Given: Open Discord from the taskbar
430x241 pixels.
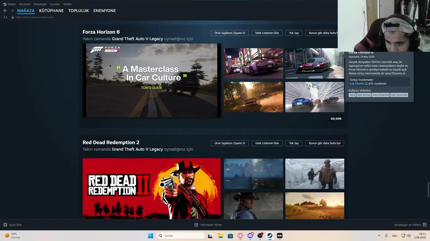Looking at the screenshot, I should tap(250, 236).
